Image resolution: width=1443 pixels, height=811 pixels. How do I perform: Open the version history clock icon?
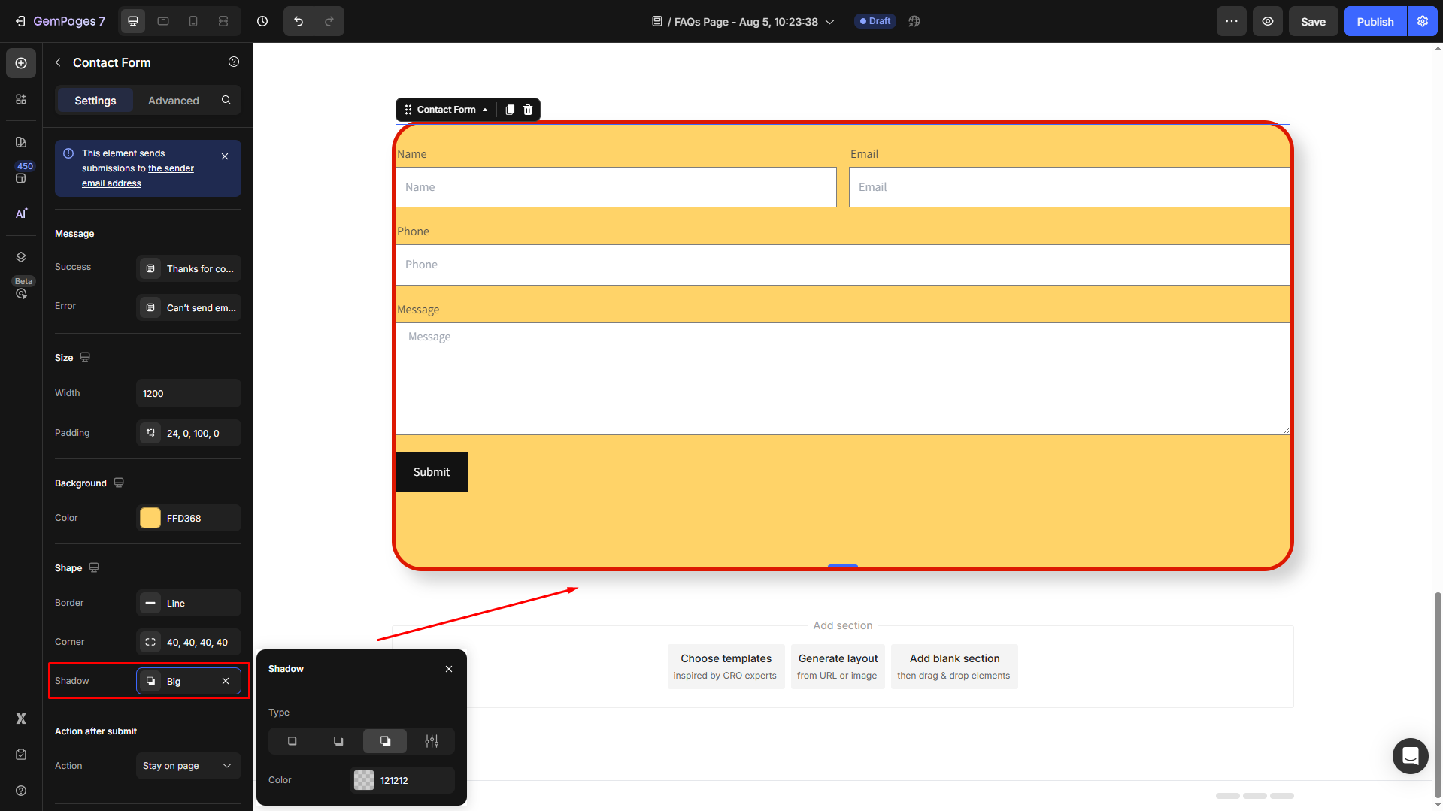[262, 21]
